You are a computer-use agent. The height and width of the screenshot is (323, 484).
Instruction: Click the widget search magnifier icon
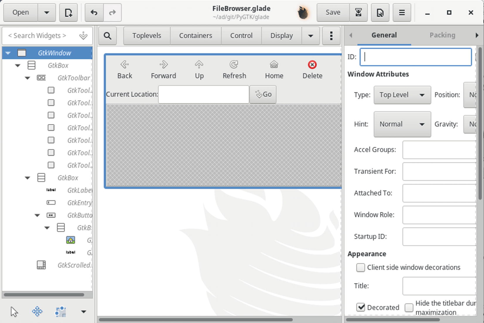(x=107, y=36)
